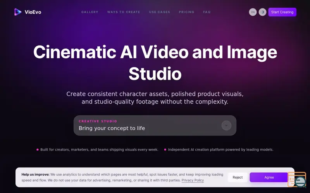Go to Ways to Create section

point(124,12)
